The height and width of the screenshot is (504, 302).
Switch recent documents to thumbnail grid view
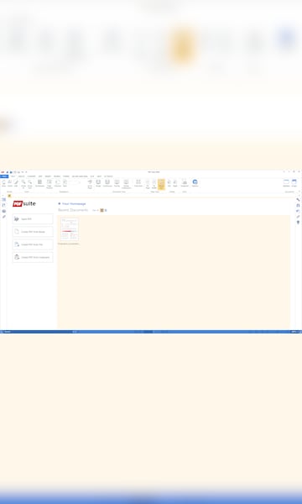pos(102,210)
